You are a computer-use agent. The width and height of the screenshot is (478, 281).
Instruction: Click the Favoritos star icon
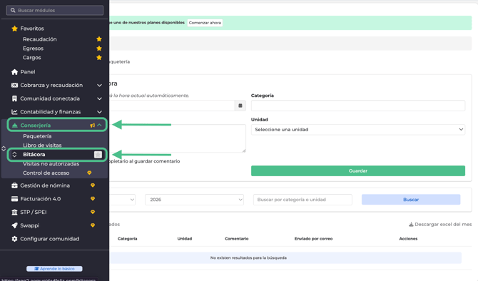pos(14,29)
